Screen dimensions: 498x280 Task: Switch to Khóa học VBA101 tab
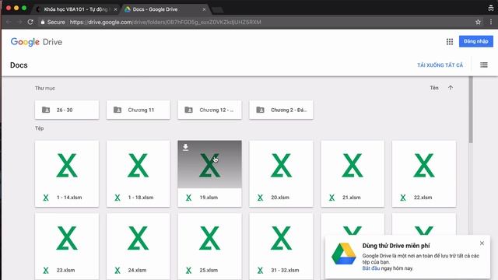(x=75, y=9)
